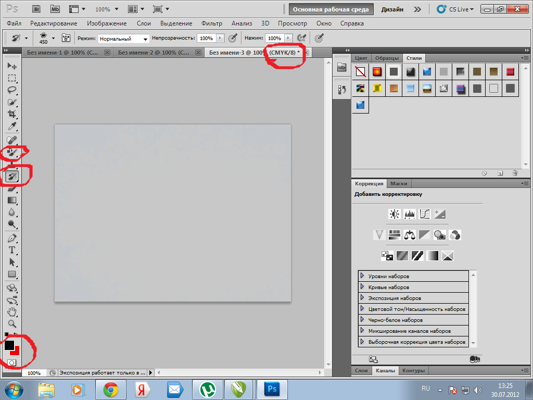Toggle tablet pressure controls opacity
The image size is (533, 400).
point(233,38)
